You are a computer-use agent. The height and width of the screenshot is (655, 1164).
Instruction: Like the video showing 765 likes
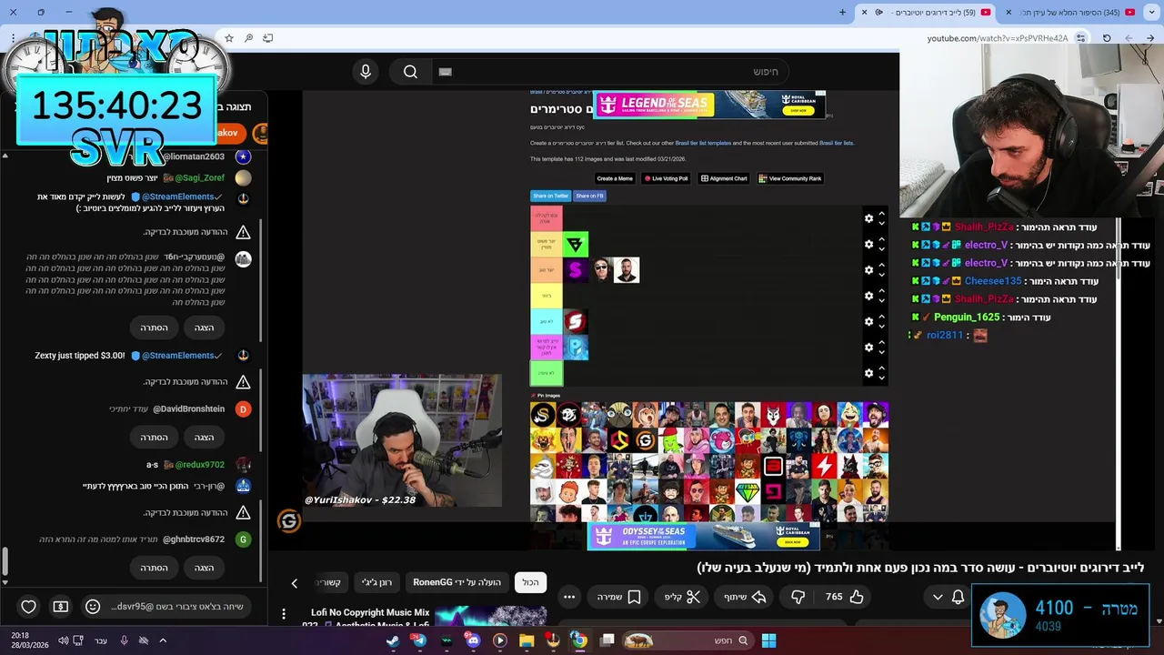(845, 597)
